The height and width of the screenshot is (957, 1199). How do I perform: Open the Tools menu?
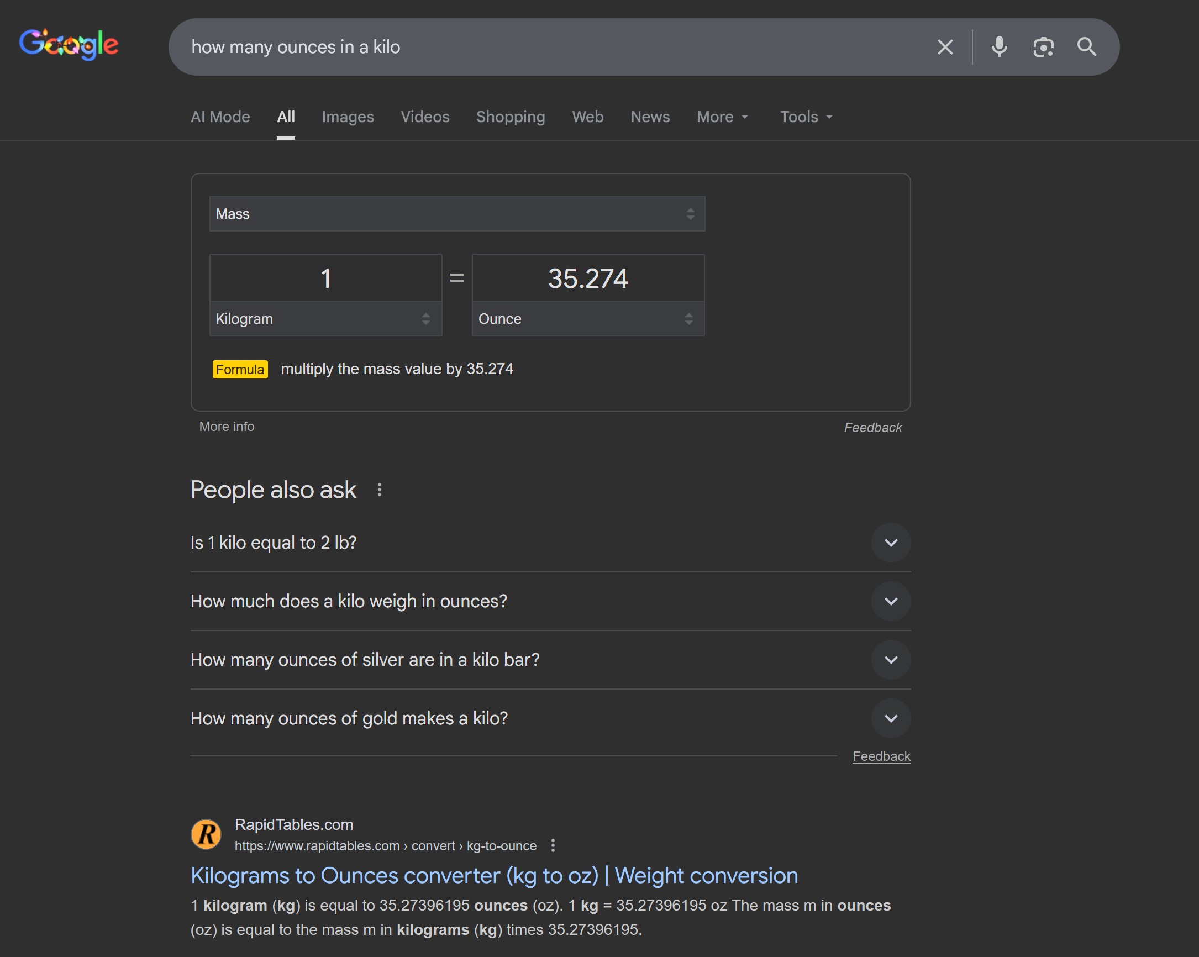point(806,117)
